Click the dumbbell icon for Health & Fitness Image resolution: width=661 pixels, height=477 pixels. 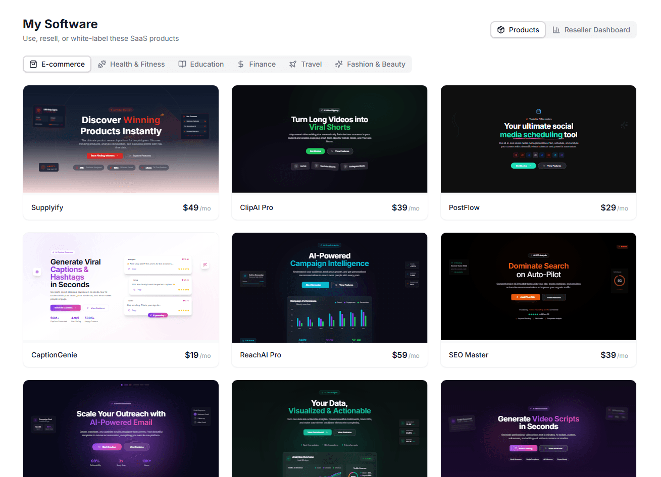(x=102, y=64)
